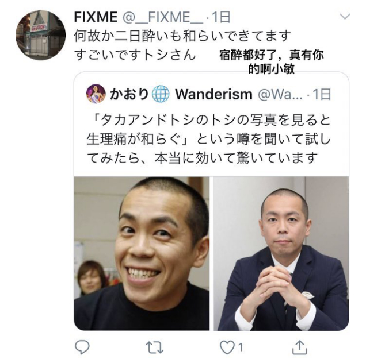Click the like count number 1
Viewport: 366px width, 363px height.
pyautogui.click(x=241, y=347)
